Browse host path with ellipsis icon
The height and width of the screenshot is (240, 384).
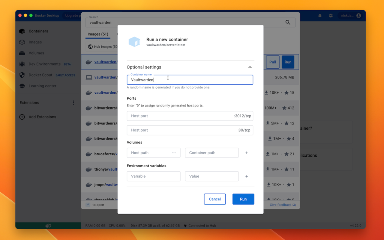tap(174, 153)
